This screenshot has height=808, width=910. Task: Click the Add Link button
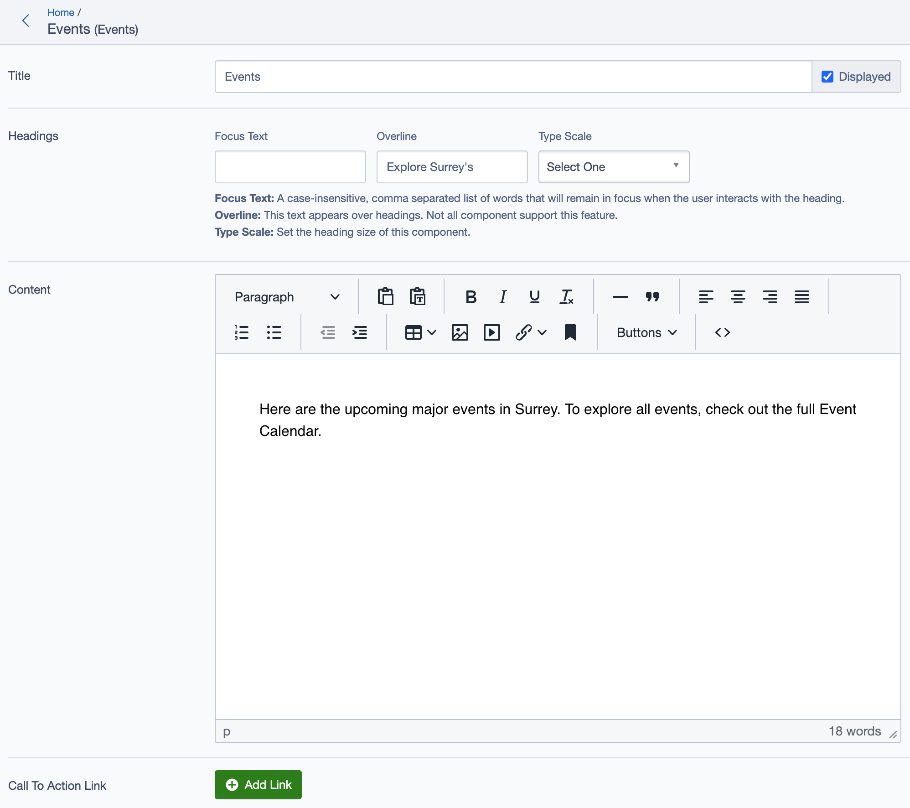tap(258, 785)
